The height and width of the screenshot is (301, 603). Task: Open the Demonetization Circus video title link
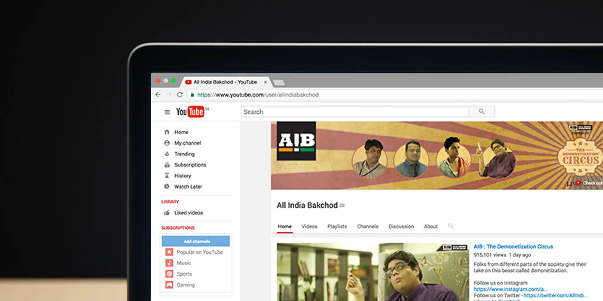513,247
